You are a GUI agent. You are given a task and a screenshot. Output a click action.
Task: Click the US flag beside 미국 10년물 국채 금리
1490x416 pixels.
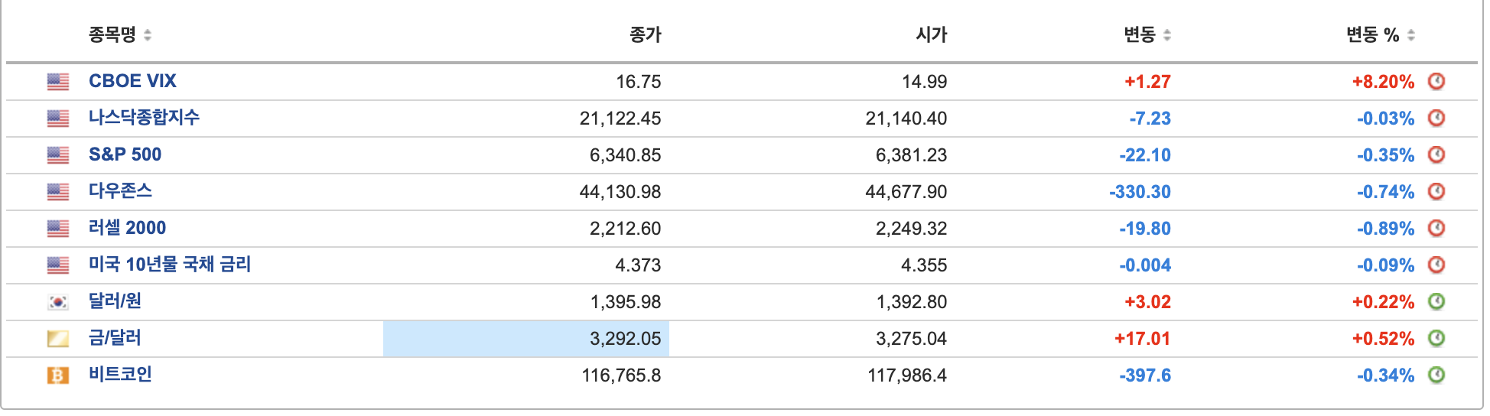pos(58,265)
